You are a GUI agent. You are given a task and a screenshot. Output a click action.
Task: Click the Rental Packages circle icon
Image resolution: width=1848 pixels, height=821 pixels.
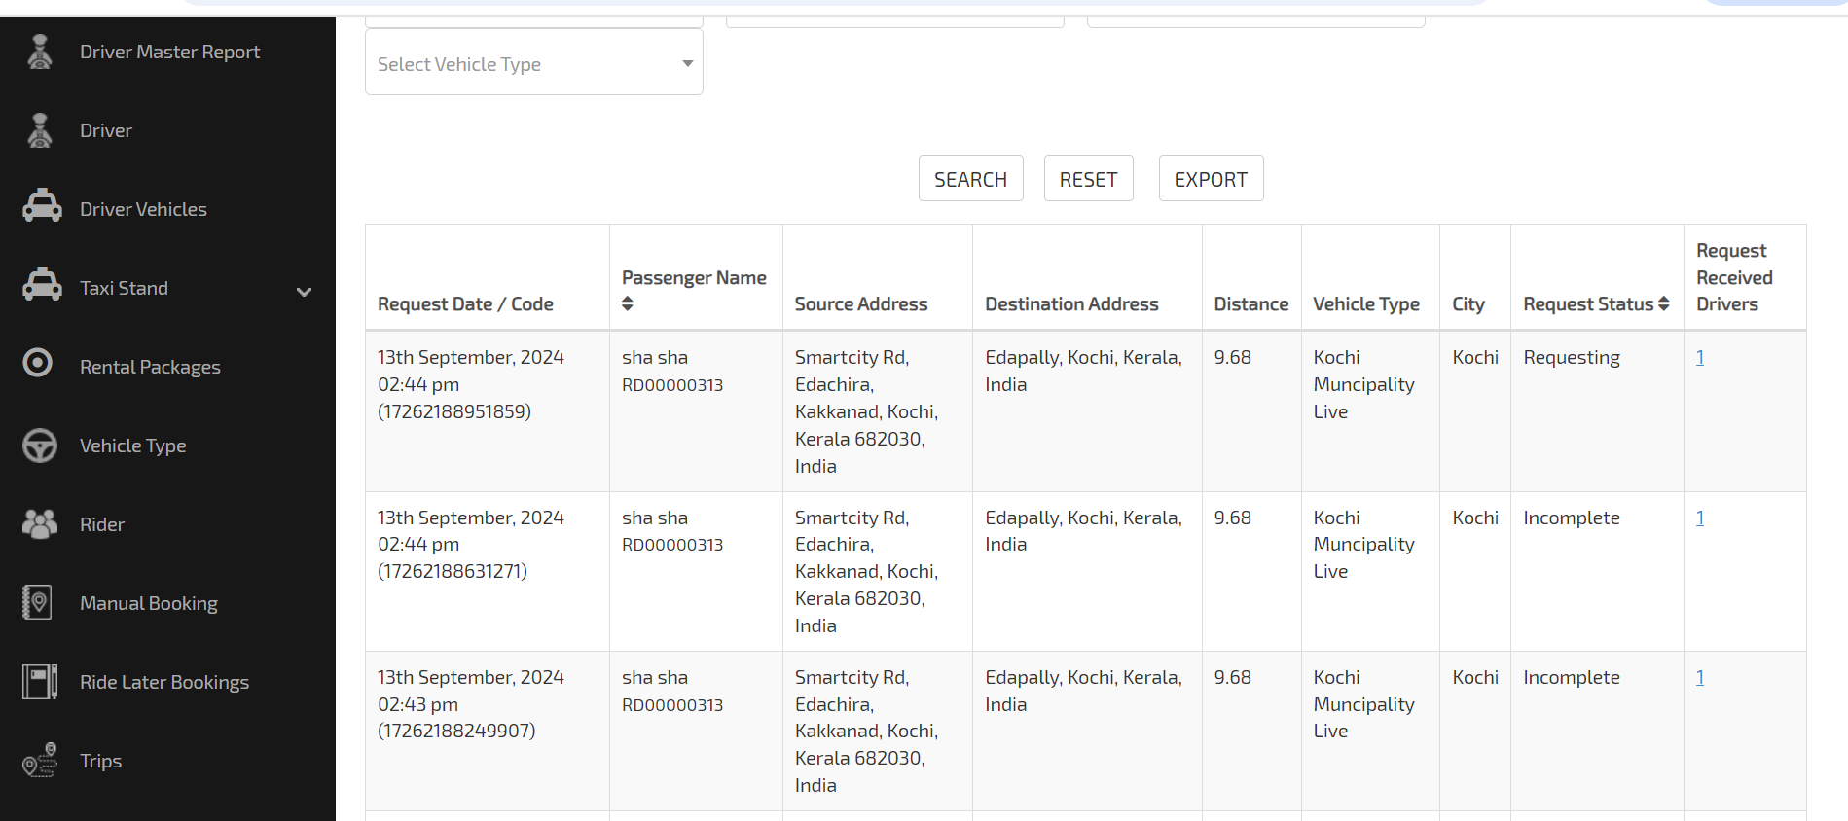pyautogui.click(x=38, y=364)
